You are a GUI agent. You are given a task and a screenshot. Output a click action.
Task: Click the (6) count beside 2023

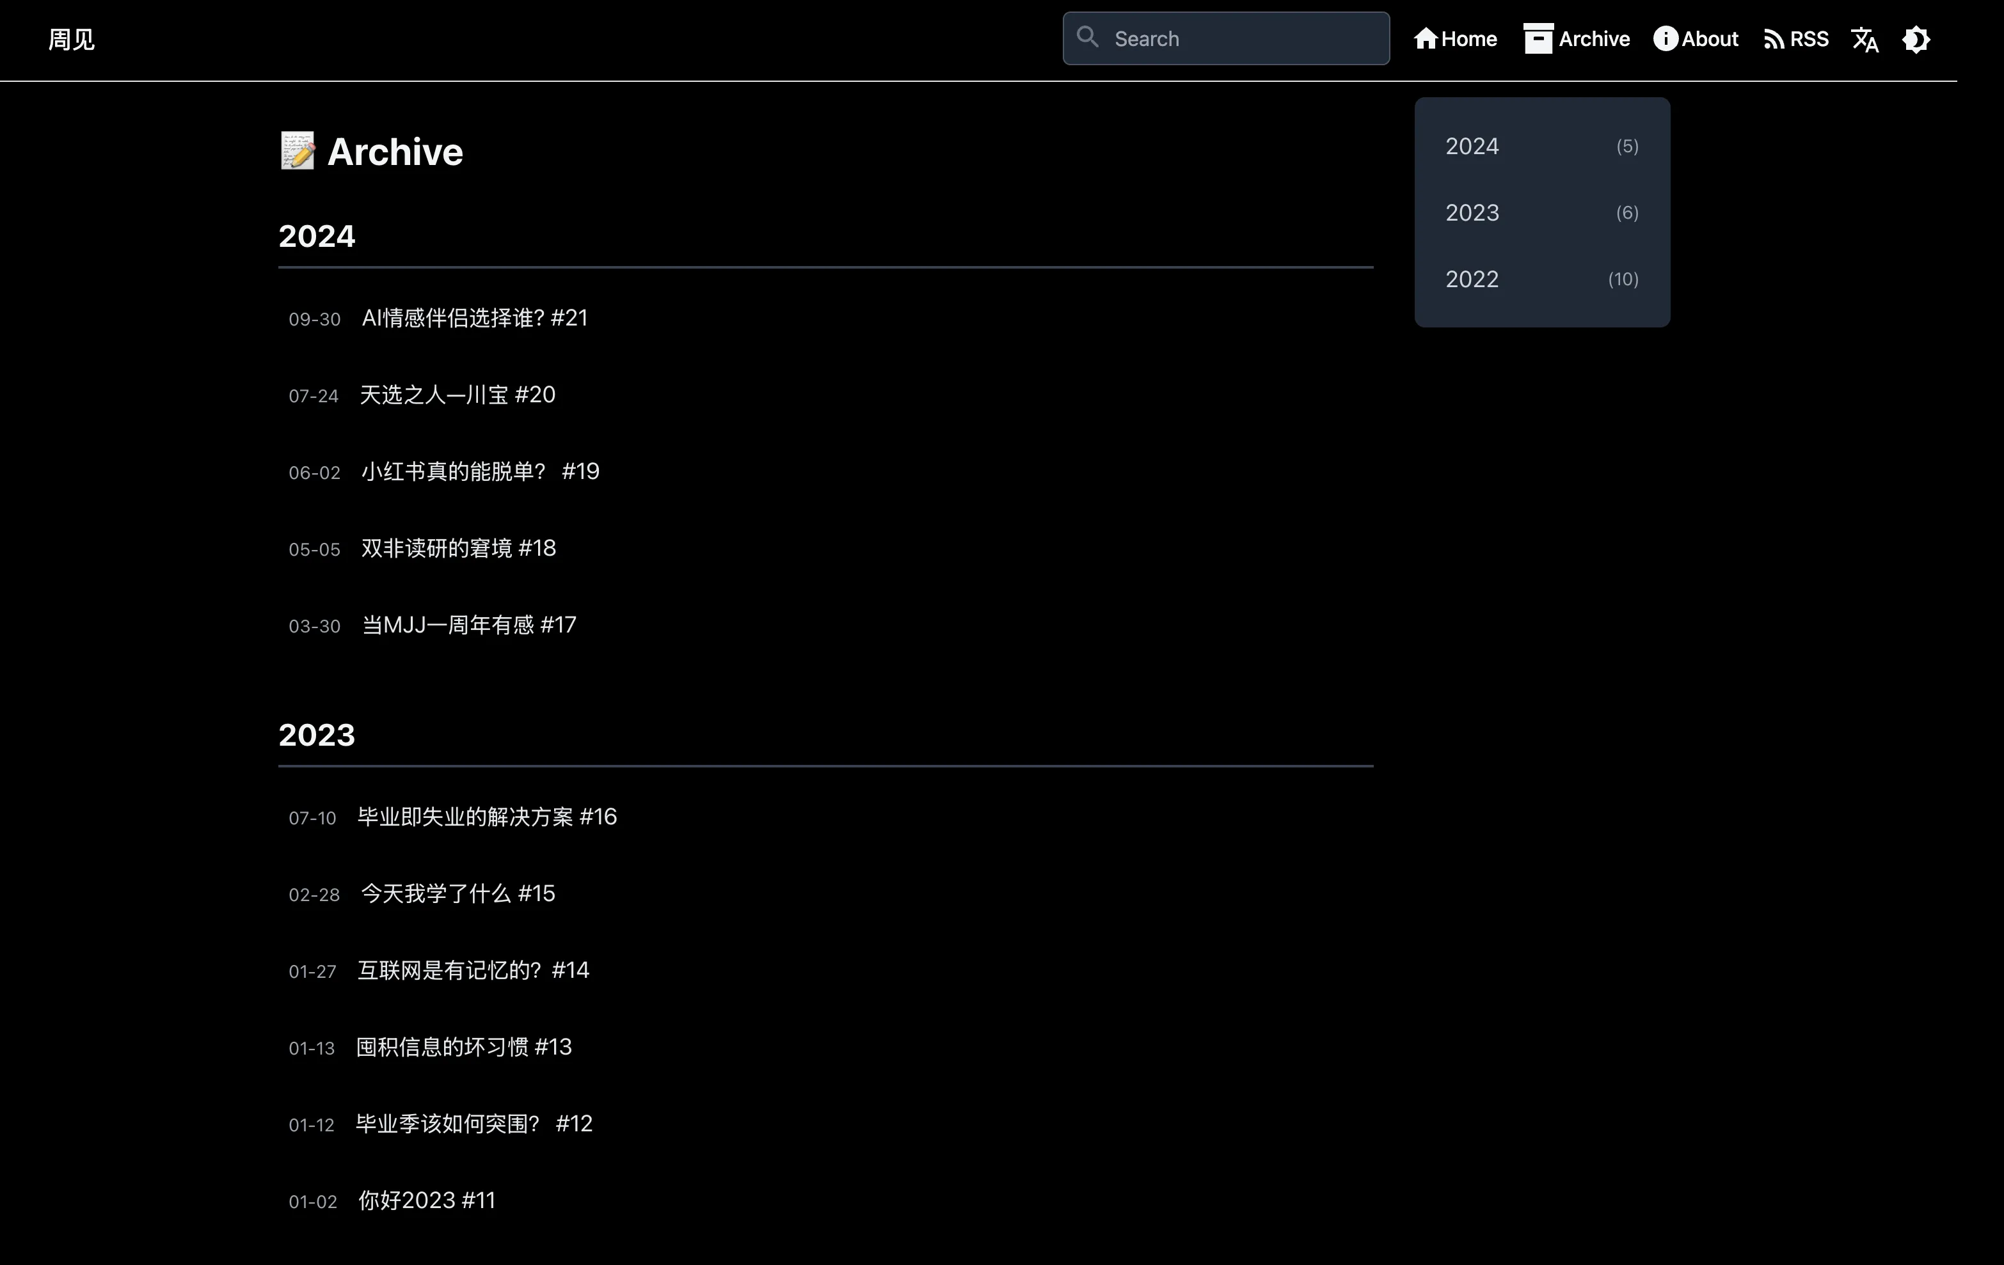click(1627, 213)
